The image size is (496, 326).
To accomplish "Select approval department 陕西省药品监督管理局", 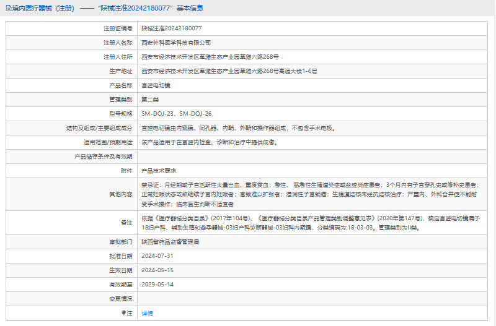I will click(x=170, y=242).
